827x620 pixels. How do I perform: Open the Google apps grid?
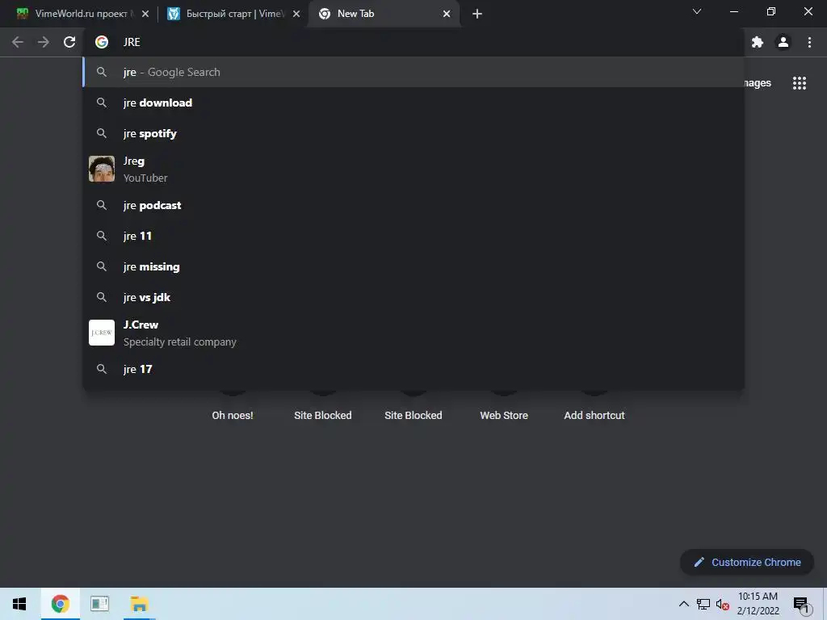pyautogui.click(x=800, y=83)
